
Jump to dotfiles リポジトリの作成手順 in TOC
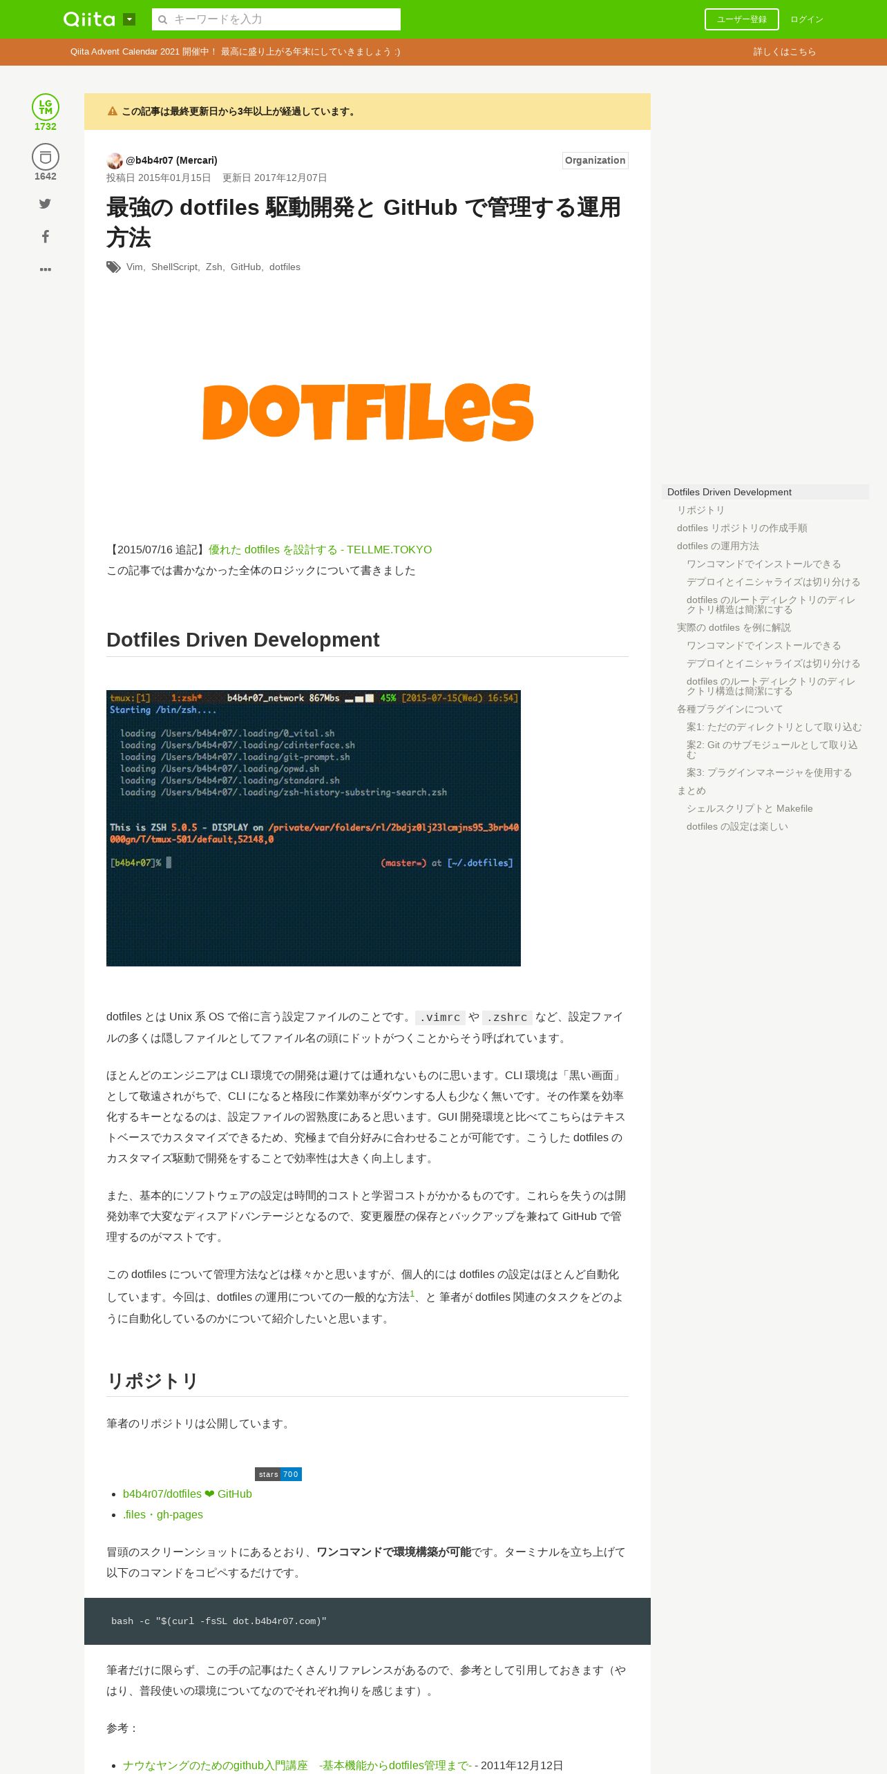pos(742,528)
